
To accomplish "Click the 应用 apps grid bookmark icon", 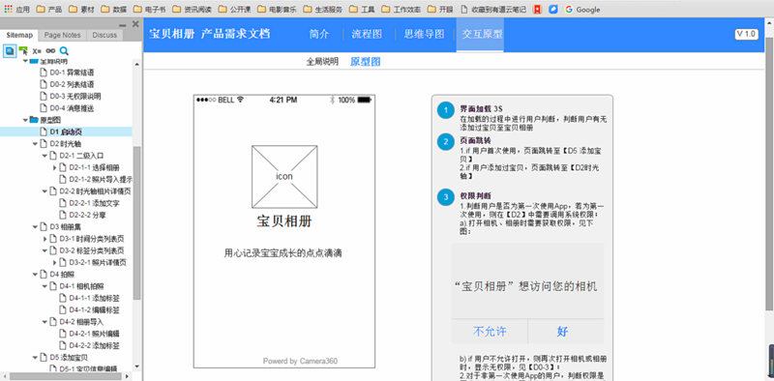I will pos(8,9).
